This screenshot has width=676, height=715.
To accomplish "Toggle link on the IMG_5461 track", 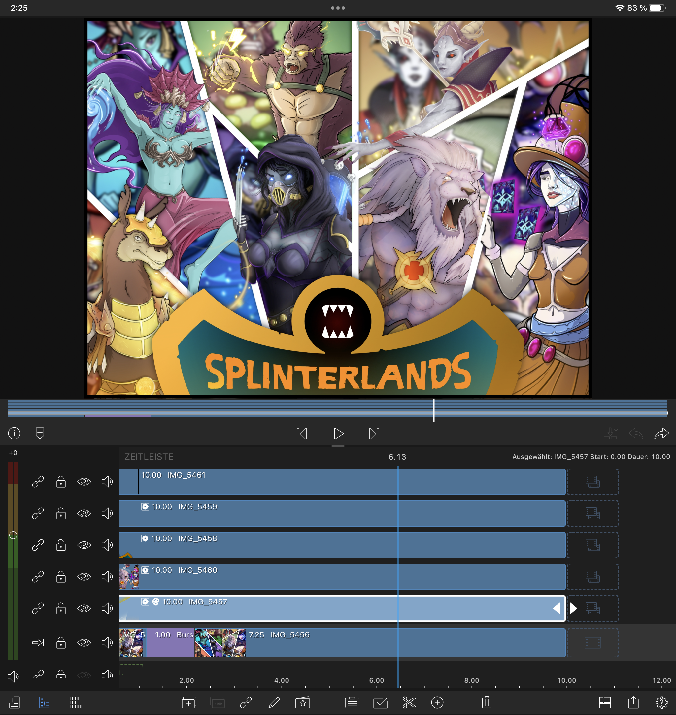I will tap(38, 482).
